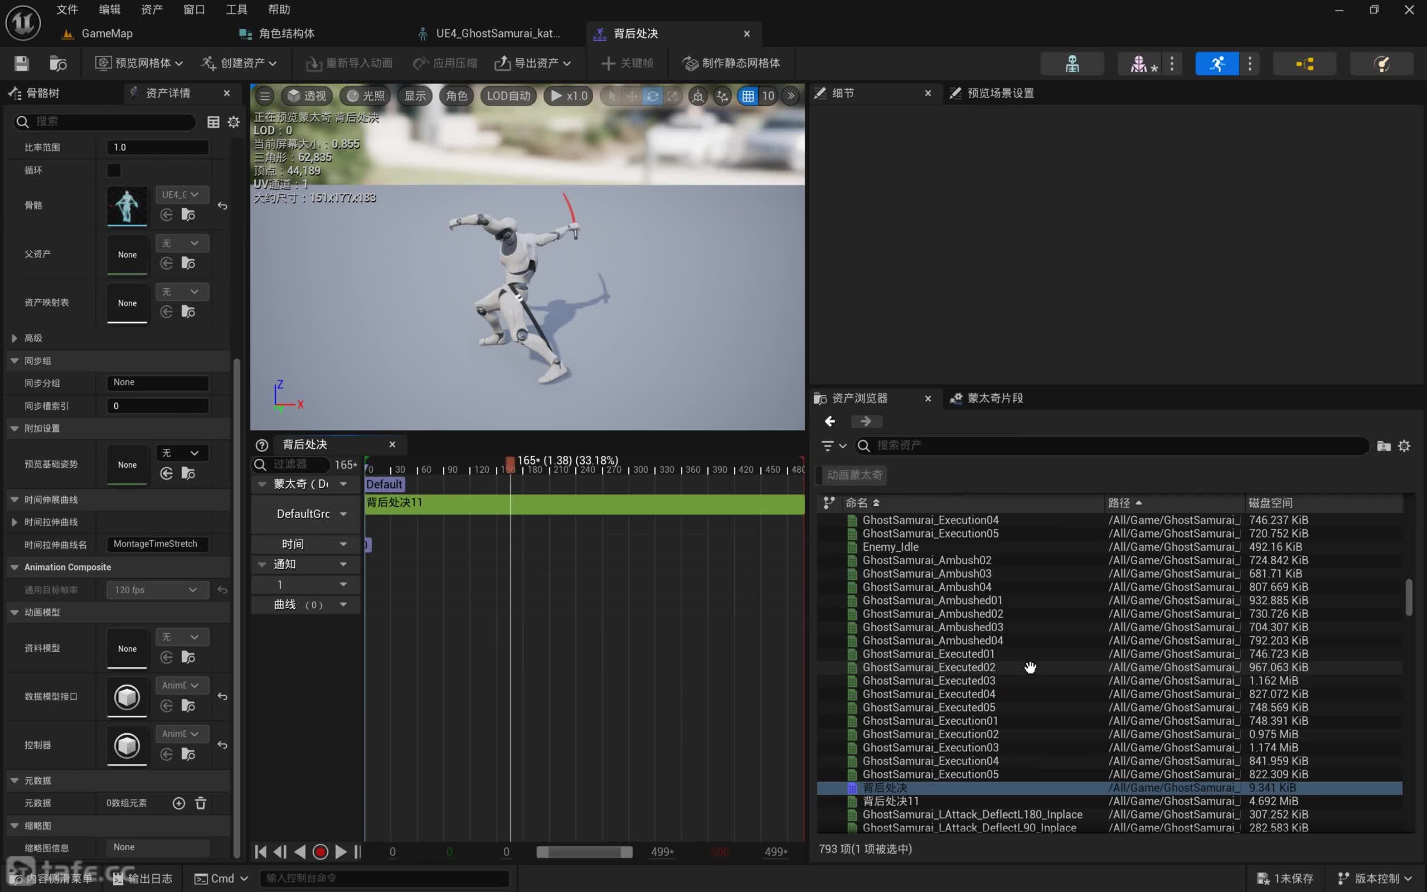Open the 通知 track dropdown arrow

pyautogui.click(x=343, y=565)
